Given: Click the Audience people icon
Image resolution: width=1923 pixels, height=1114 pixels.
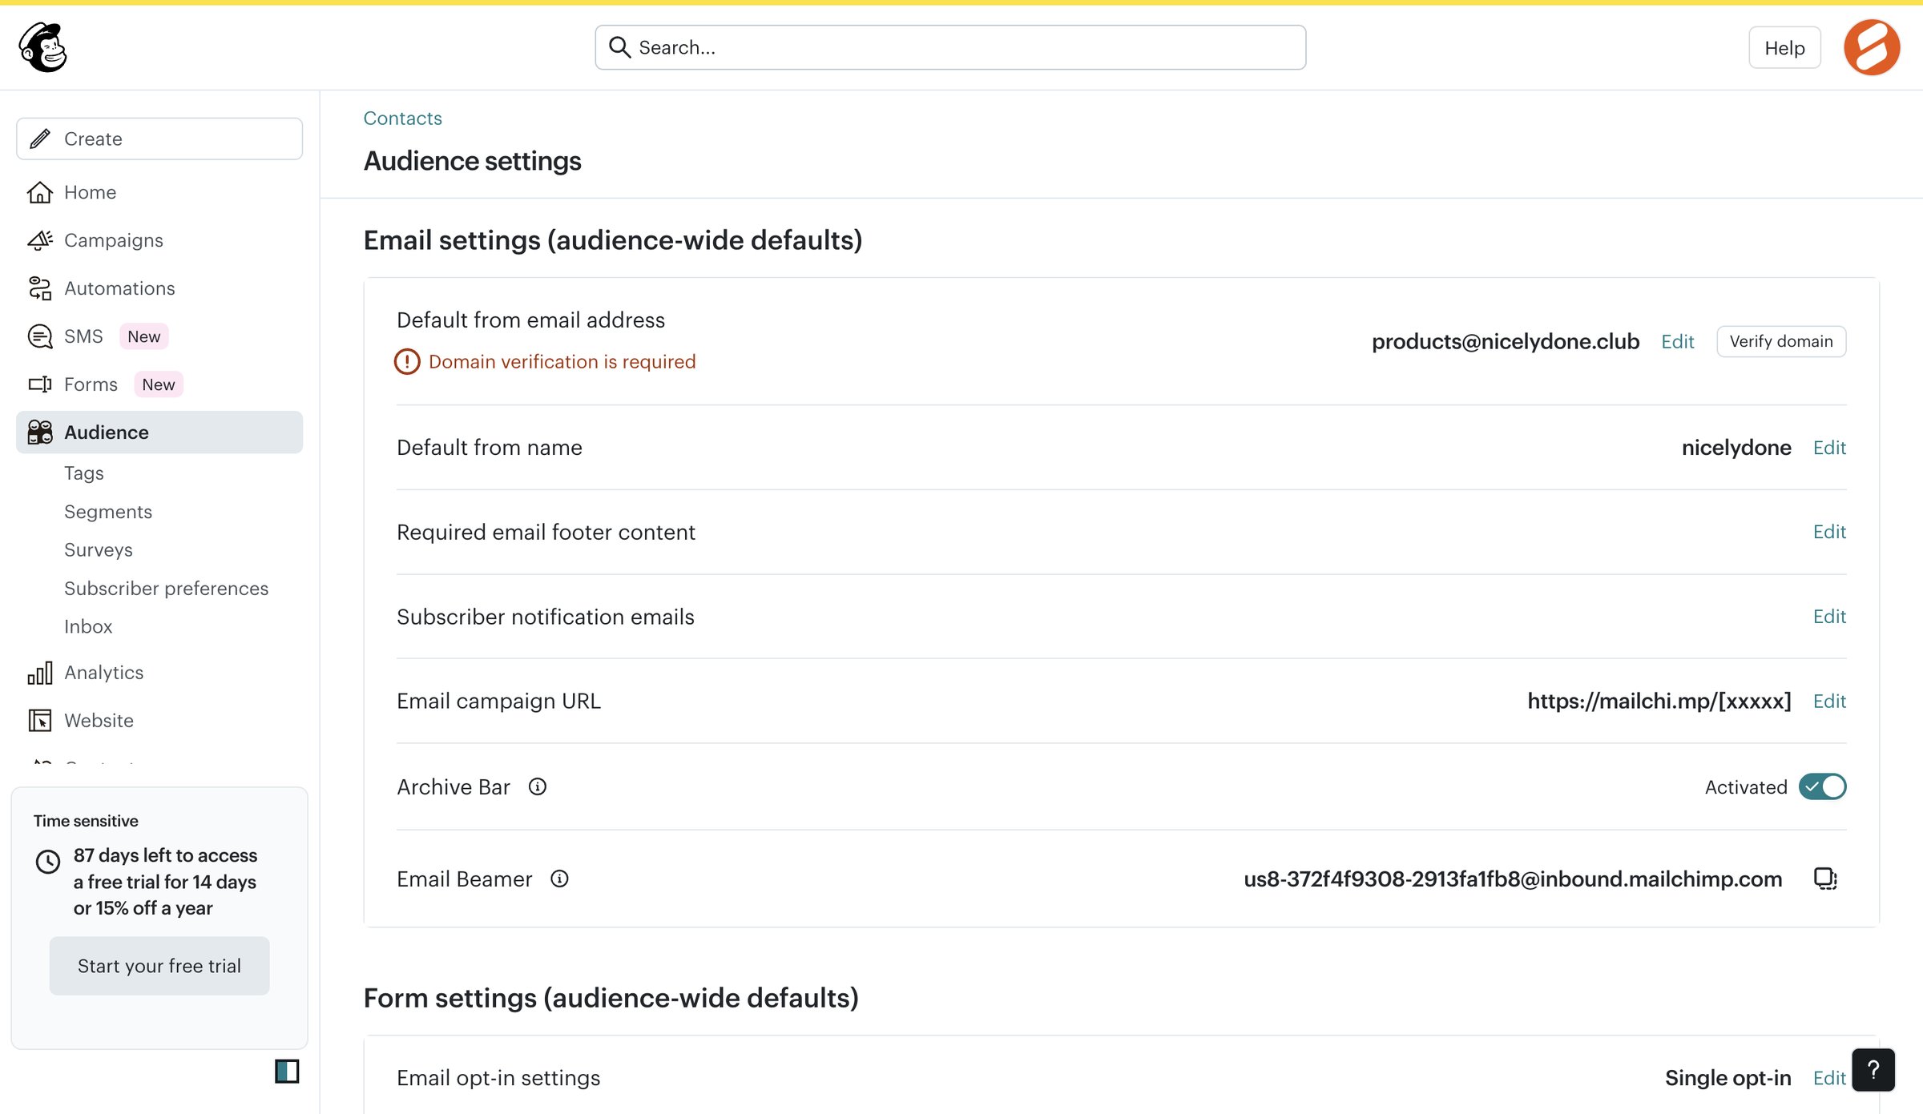Looking at the screenshot, I should point(39,432).
